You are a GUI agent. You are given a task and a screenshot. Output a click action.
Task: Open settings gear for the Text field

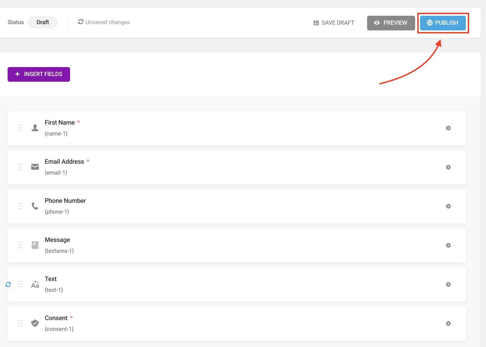click(448, 284)
